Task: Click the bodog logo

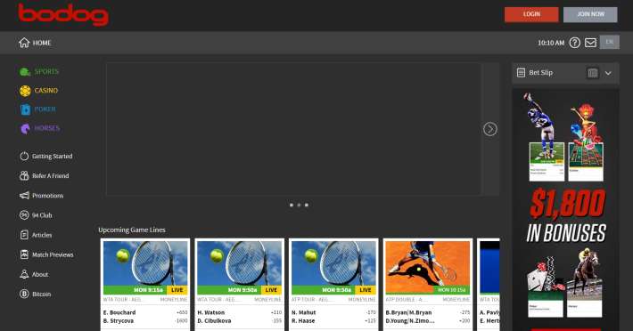Action: [63, 14]
